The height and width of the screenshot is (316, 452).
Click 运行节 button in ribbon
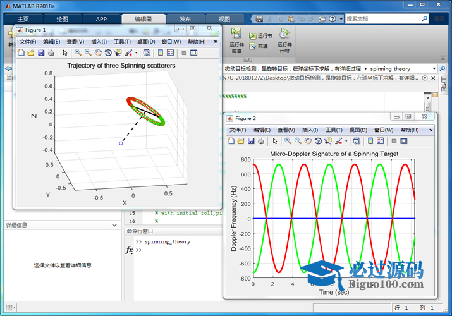pyautogui.click(x=260, y=36)
